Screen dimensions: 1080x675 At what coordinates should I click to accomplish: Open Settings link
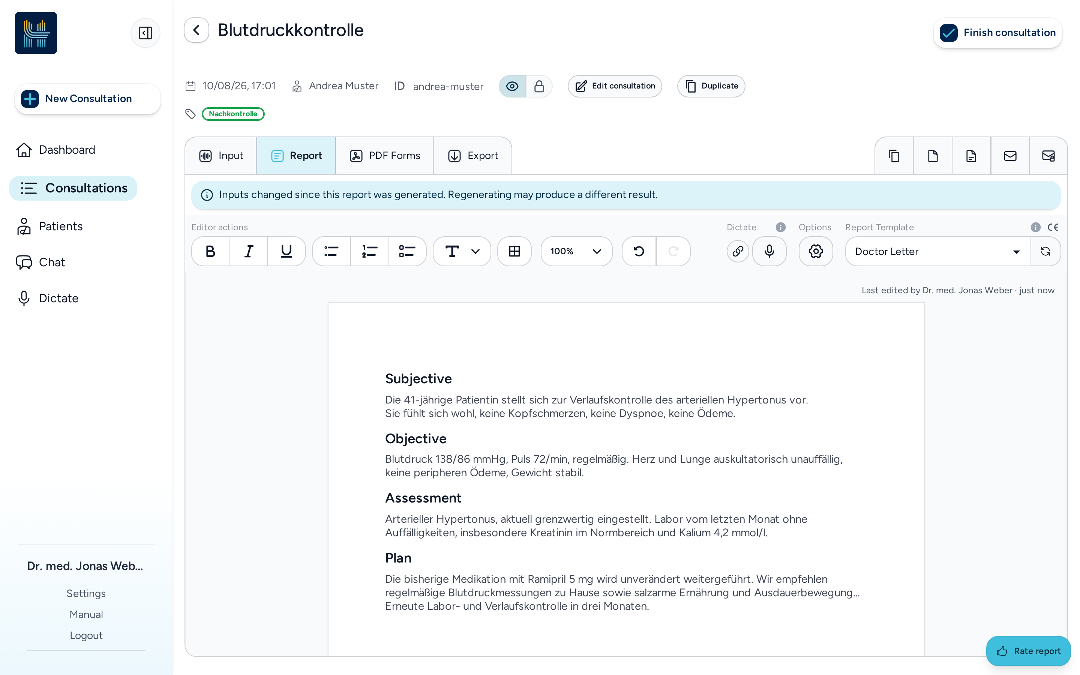(86, 593)
